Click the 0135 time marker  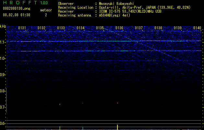(x=100, y=28)
